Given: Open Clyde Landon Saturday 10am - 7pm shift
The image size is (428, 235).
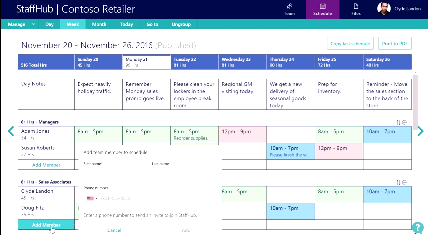Looking at the screenshot, I should coord(387,194).
